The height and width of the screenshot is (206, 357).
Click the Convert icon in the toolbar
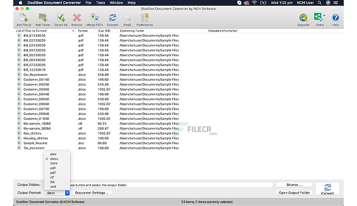tap(112, 20)
